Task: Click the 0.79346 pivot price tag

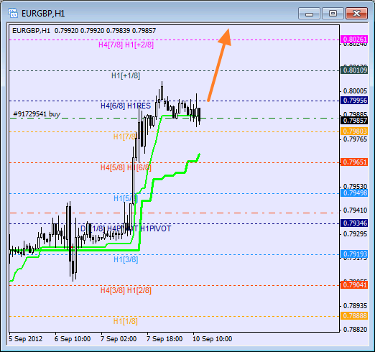Action: point(354,223)
